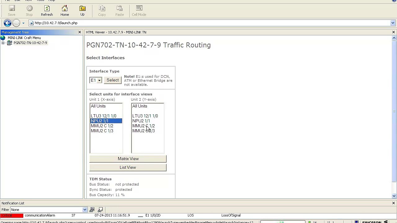This screenshot has width=397, height=223.
Task: Close the Management Tree panel
Action: coord(80,32)
